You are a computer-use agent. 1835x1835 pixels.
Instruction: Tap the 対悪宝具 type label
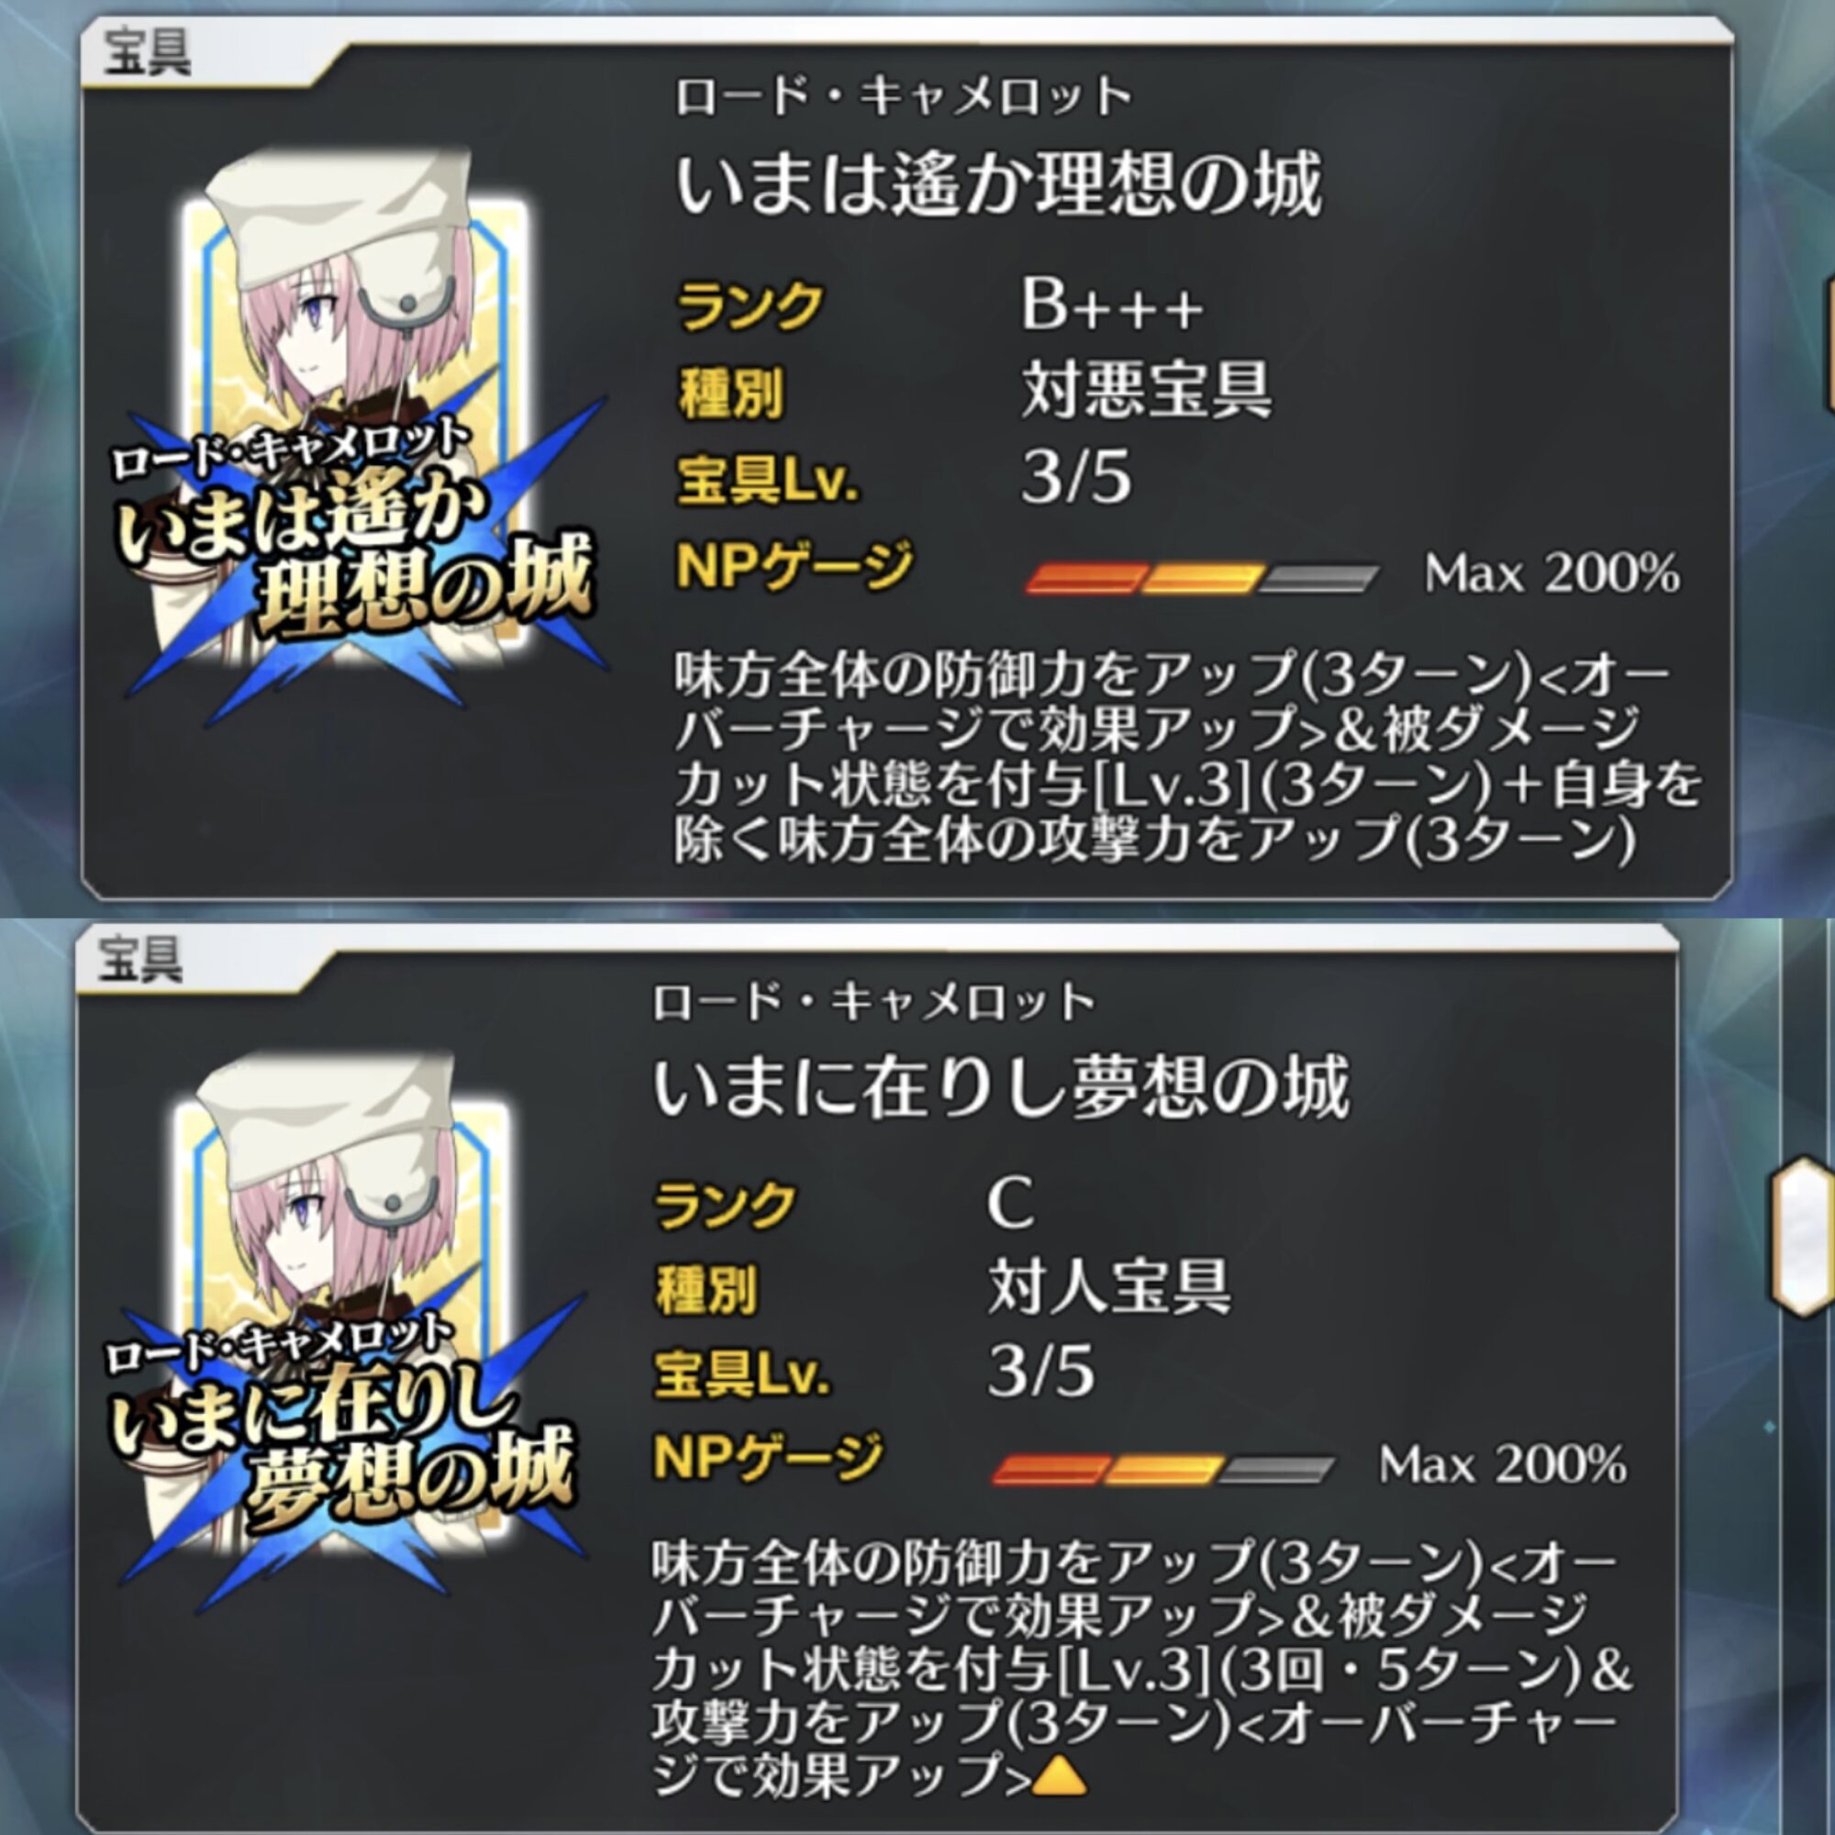click(1146, 390)
